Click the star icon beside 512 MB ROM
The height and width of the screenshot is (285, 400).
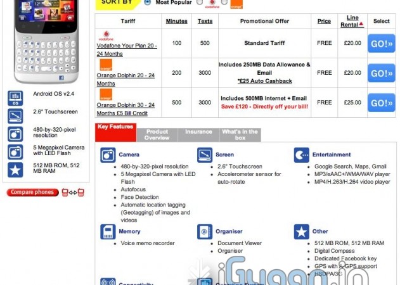(x=15, y=170)
